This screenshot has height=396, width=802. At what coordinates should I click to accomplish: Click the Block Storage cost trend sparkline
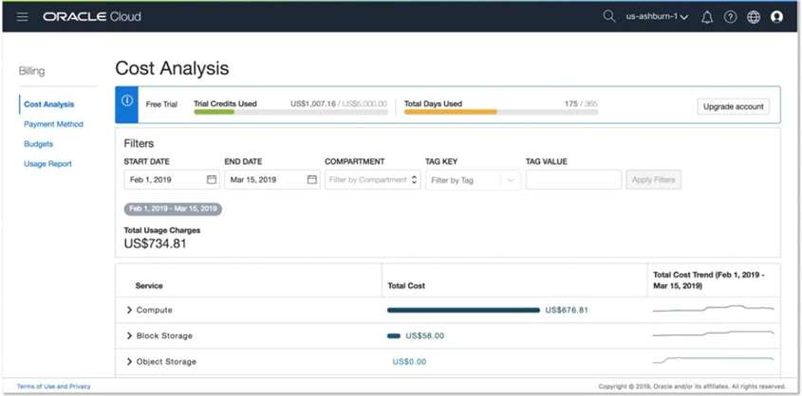point(714,333)
